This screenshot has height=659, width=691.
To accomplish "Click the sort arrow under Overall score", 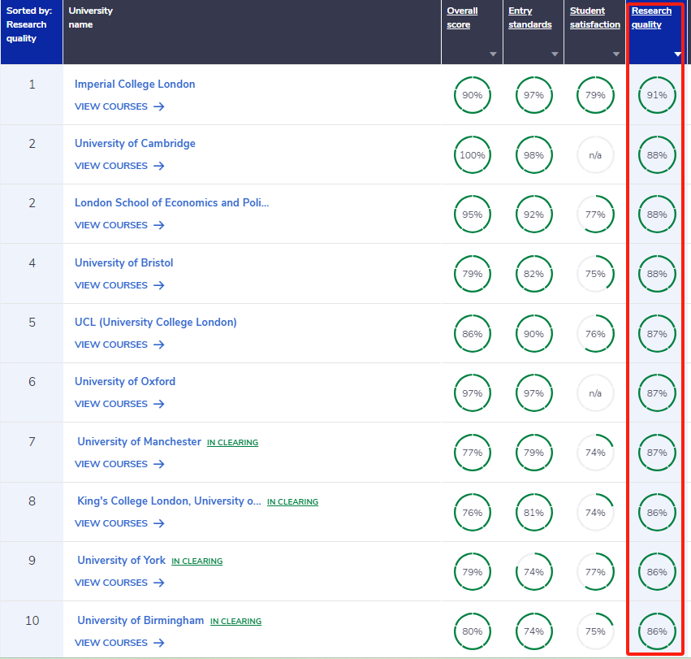I will (493, 54).
